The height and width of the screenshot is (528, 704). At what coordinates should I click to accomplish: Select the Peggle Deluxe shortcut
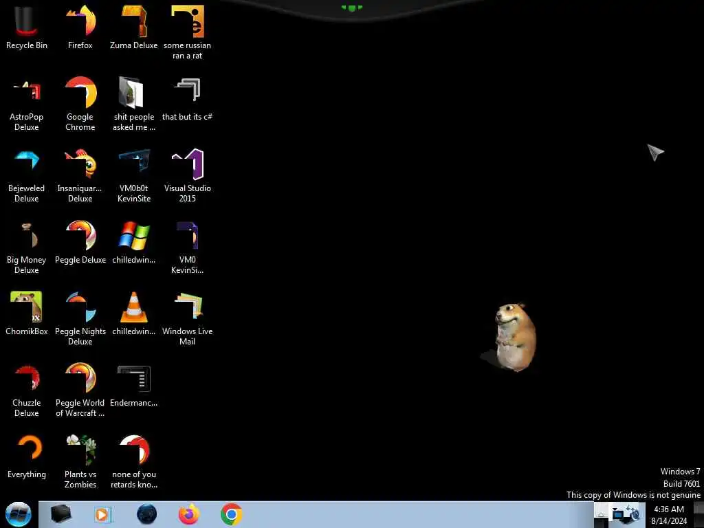point(80,243)
